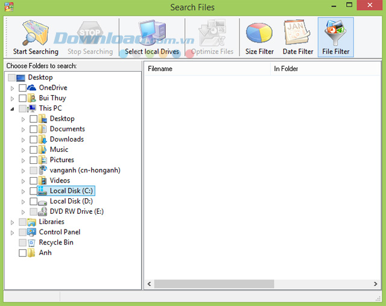The height and width of the screenshot is (306, 386).
Task: Click the OneDrive cloud icon in tree
Action: pyautogui.click(x=31, y=87)
